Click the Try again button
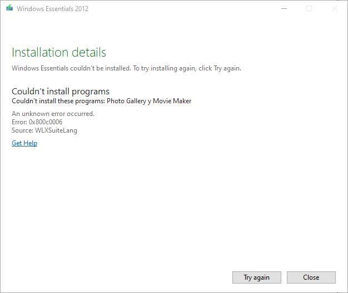 pos(257,277)
